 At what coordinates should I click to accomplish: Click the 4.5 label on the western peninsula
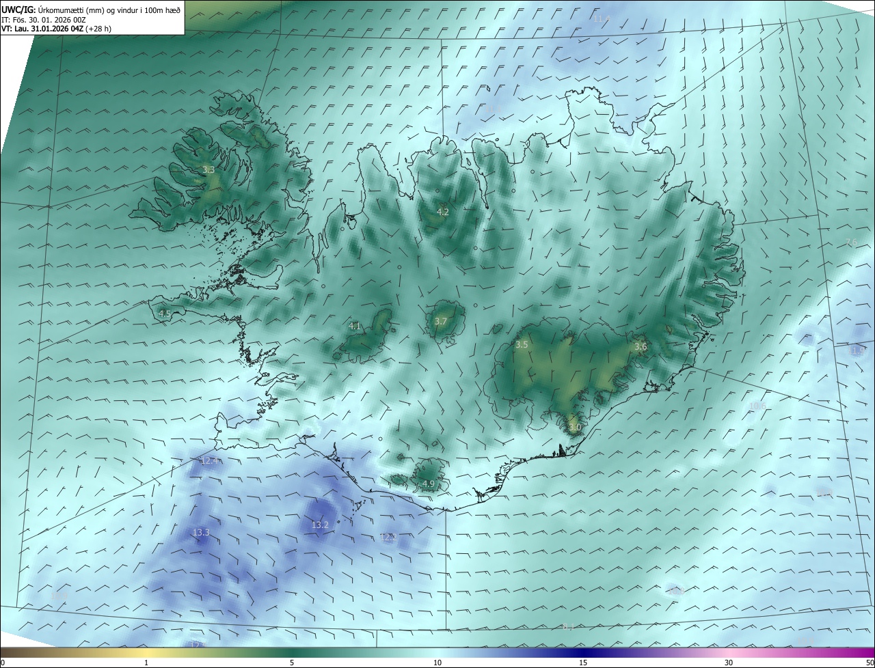pos(164,314)
